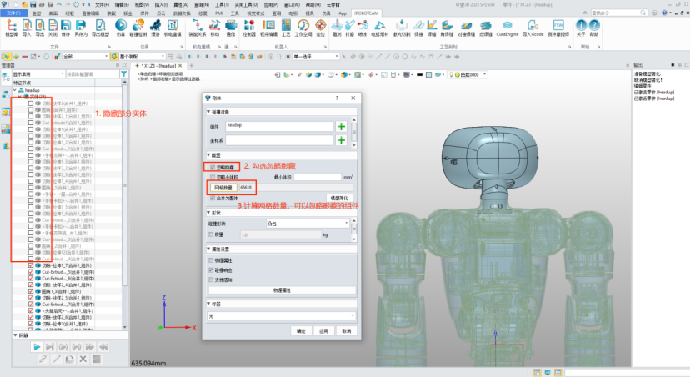The image size is (691, 378).
Task: Click green plus next to 组件 field
Action: pyautogui.click(x=341, y=126)
